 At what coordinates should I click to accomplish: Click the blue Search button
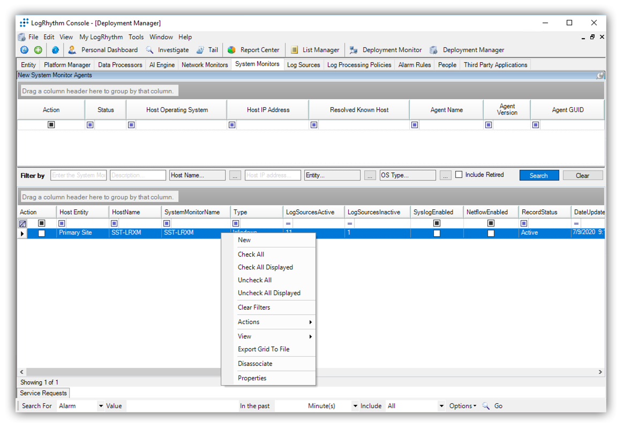[x=539, y=175]
